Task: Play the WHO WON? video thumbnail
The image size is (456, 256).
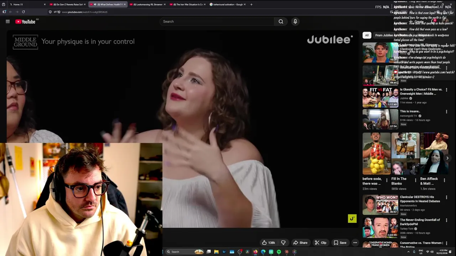Action: point(380,204)
